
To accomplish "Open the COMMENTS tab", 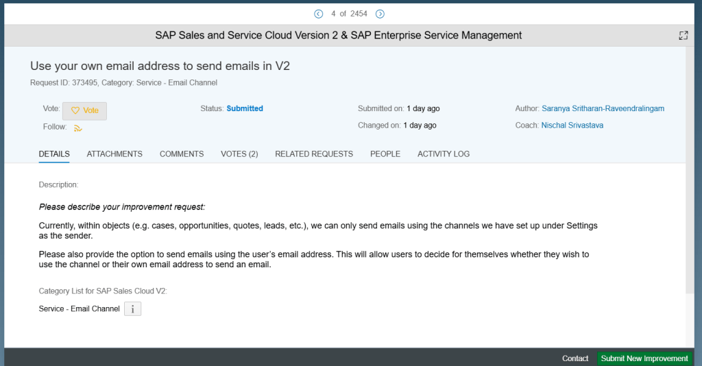I will (x=182, y=154).
